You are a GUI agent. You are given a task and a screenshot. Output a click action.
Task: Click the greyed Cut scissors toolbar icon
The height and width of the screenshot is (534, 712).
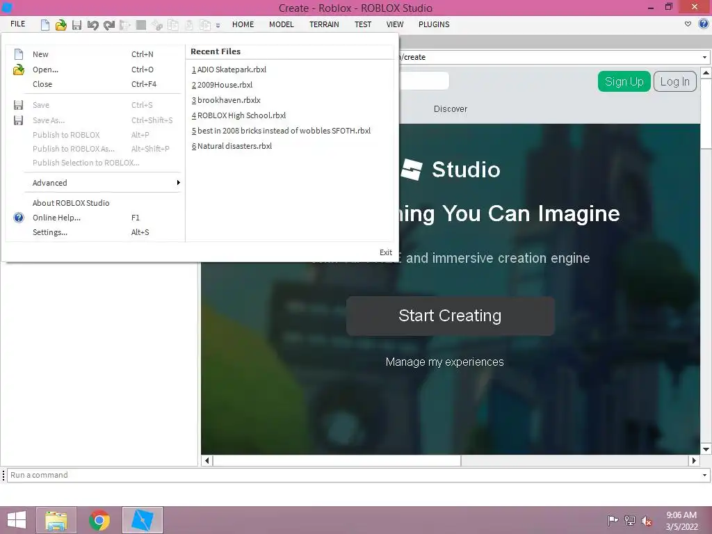pyautogui.click(x=157, y=24)
